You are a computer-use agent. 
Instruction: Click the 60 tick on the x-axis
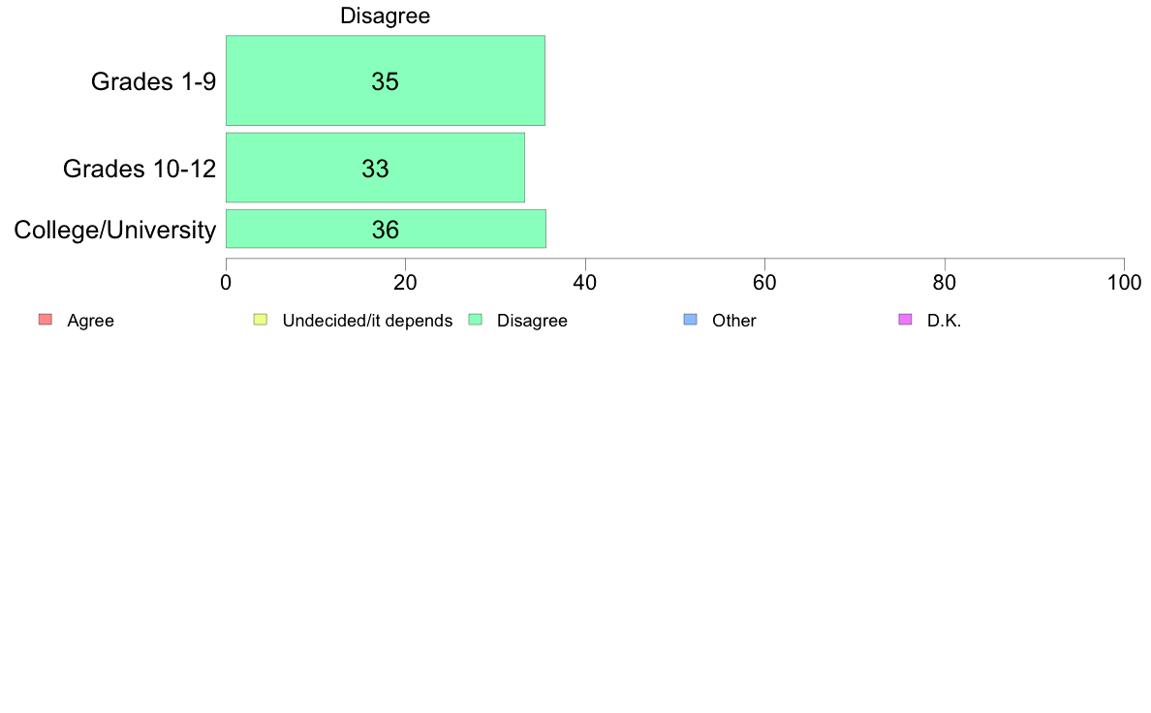pyautogui.click(x=764, y=283)
